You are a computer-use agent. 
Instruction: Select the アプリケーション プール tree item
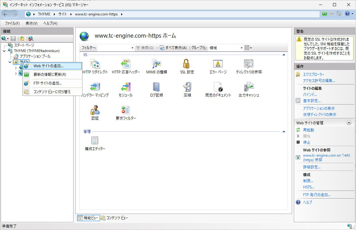(35, 56)
